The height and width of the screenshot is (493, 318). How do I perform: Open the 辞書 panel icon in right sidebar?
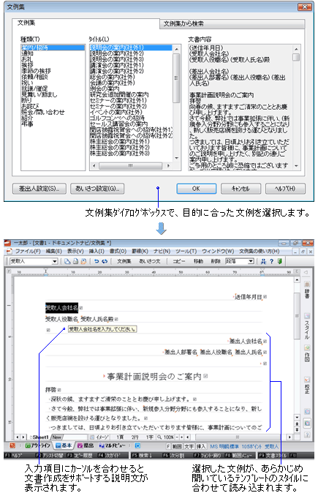(307, 291)
